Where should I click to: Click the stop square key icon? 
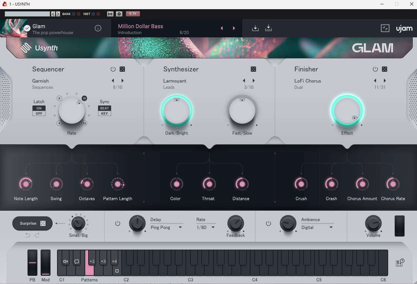tap(117, 271)
